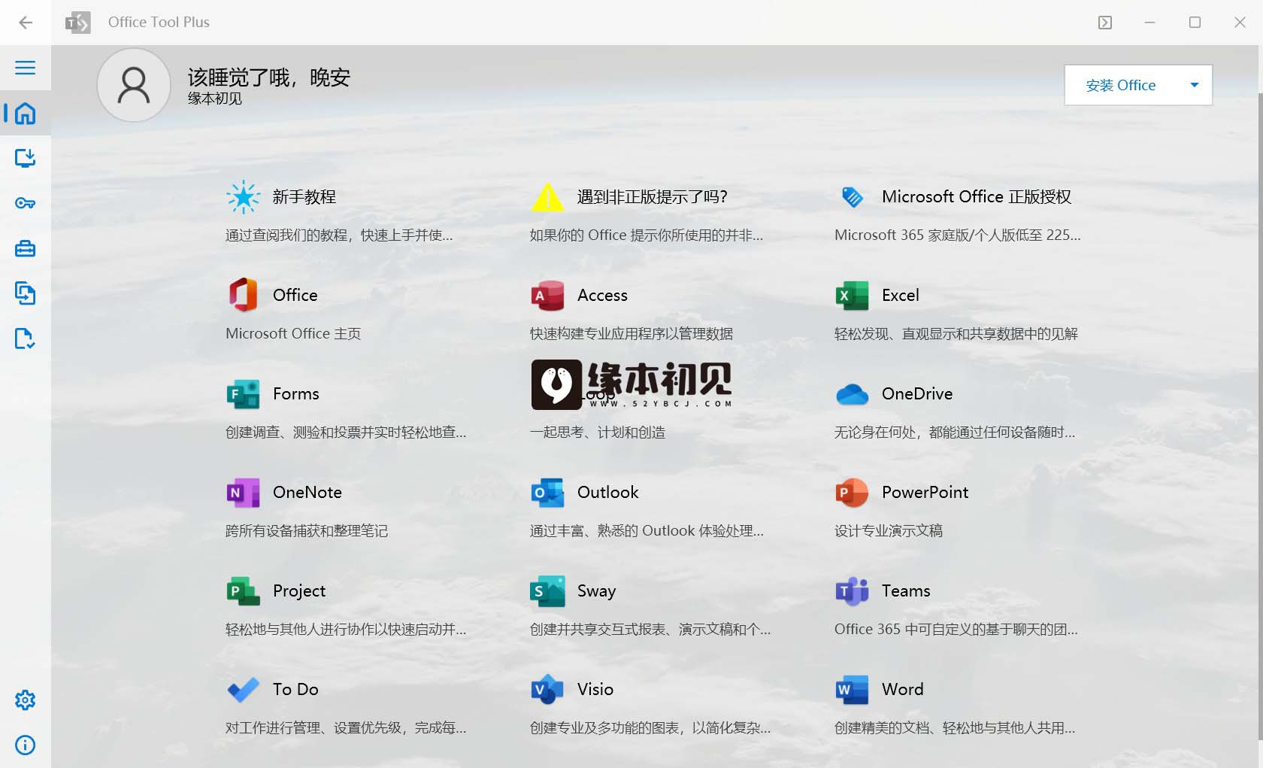This screenshot has width=1263, height=768.
Task: Click the Office Tool Plus logo in title bar
Action: [x=78, y=23]
